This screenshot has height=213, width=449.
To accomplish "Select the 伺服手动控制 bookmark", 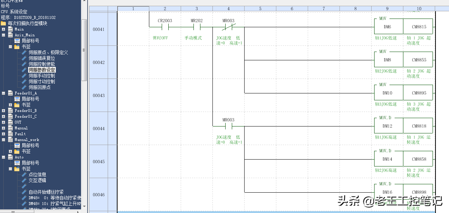I will [42, 76].
